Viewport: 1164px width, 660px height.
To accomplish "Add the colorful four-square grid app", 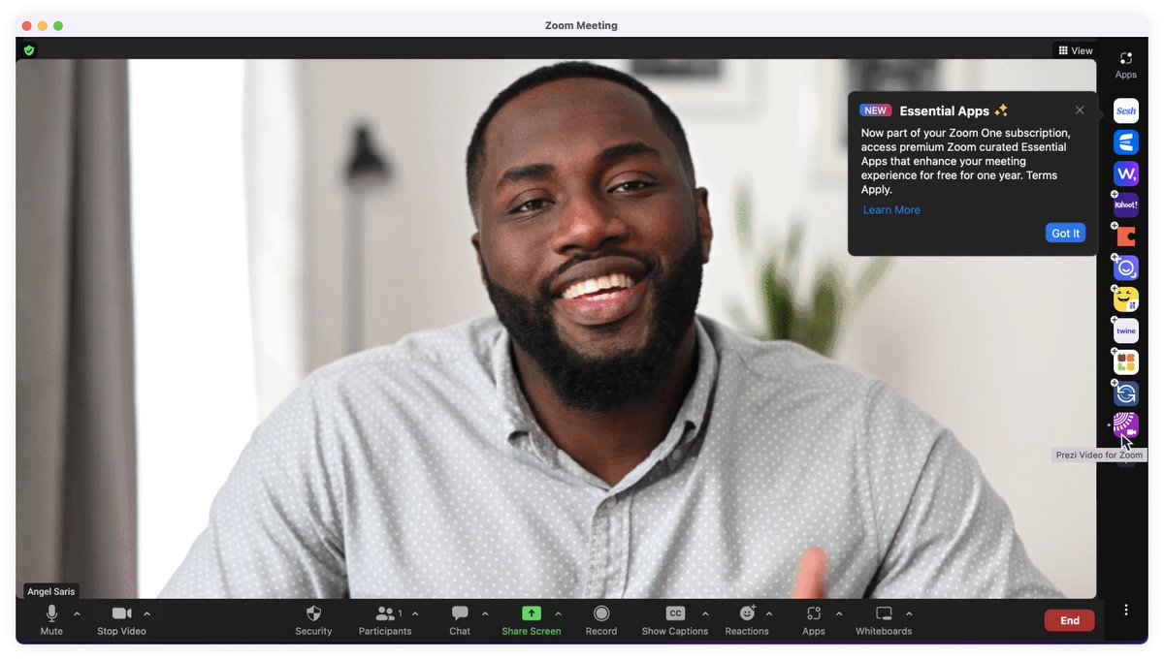I will coord(1125,362).
